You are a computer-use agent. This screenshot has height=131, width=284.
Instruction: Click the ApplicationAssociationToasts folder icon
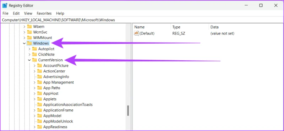39,104
